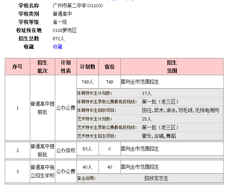
Task: Click 艺术特长生计划数 label
Action: coord(95,119)
